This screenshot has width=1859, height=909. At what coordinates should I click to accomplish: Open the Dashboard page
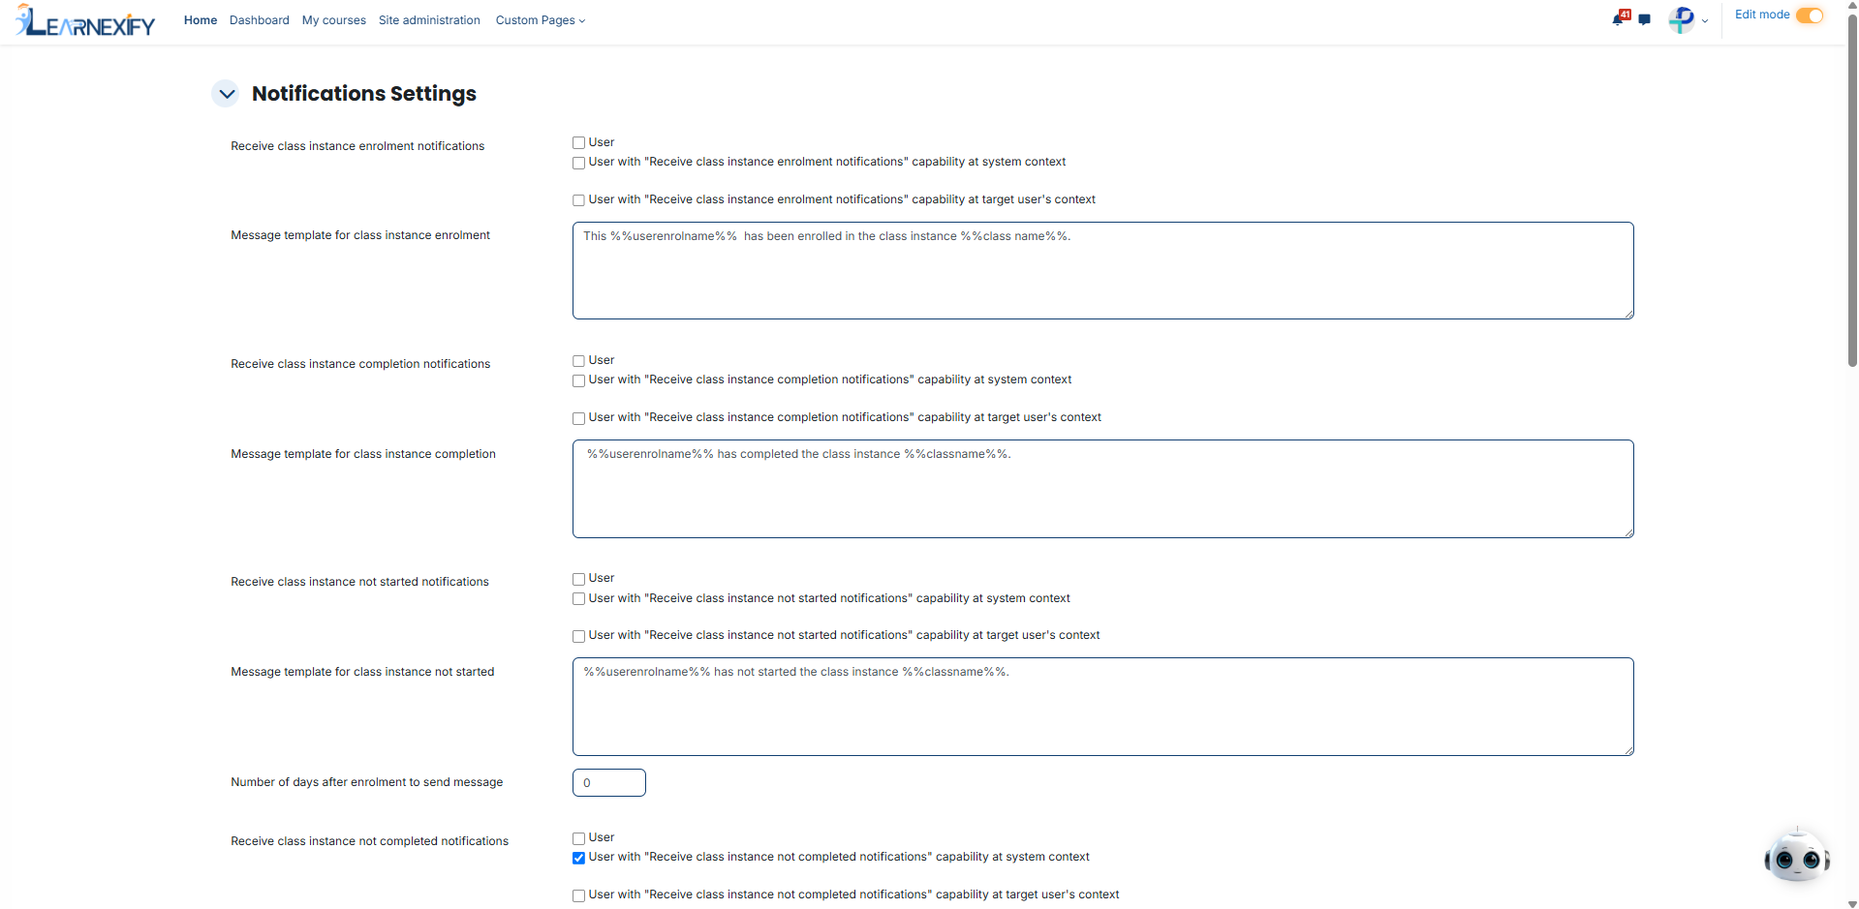coord(260,20)
